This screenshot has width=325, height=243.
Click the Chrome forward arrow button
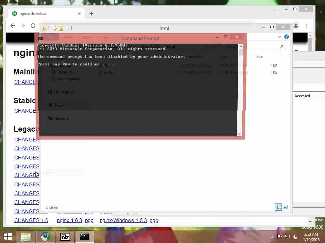pyautogui.click(x=23, y=26)
